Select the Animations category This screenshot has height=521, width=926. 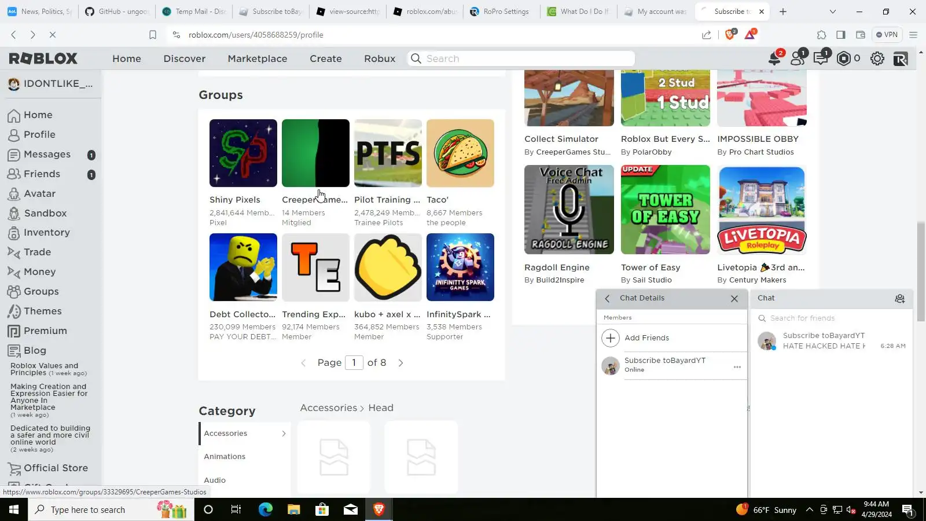click(x=225, y=457)
